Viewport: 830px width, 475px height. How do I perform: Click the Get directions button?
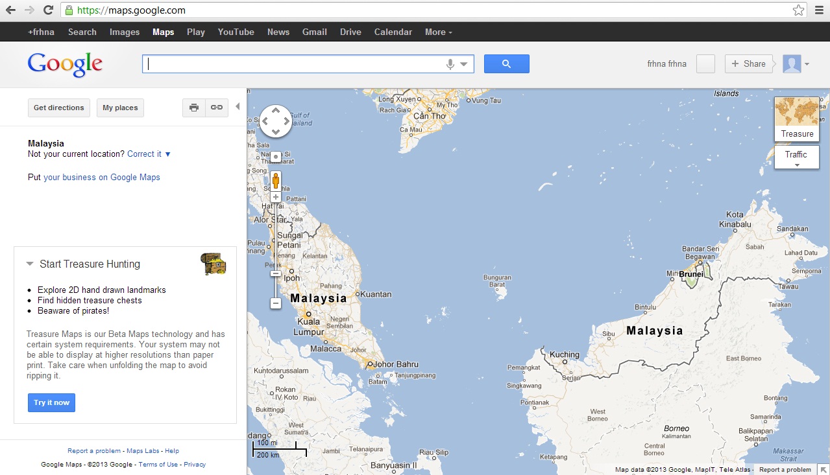click(58, 108)
